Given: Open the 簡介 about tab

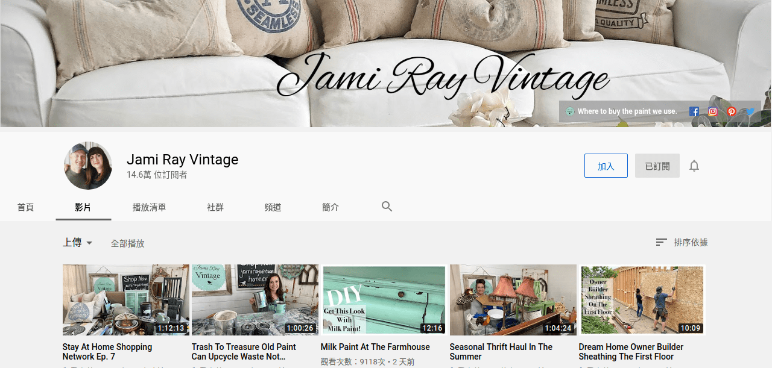Looking at the screenshot, I should pyautogui.click(x=331, y=207).
